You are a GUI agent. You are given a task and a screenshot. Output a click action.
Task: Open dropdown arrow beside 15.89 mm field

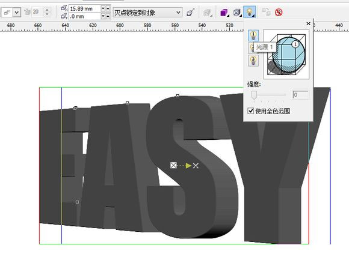[x=103, y=8]
